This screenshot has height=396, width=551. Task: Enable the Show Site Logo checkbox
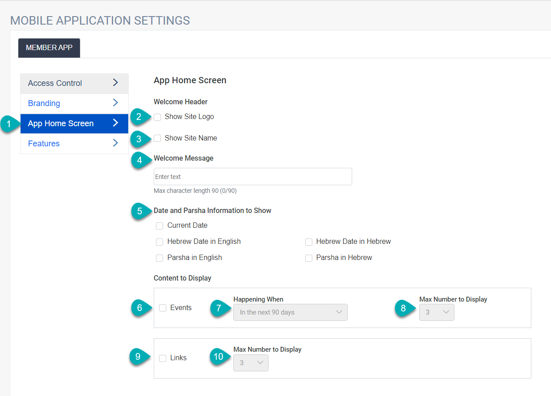click(157, 117)
